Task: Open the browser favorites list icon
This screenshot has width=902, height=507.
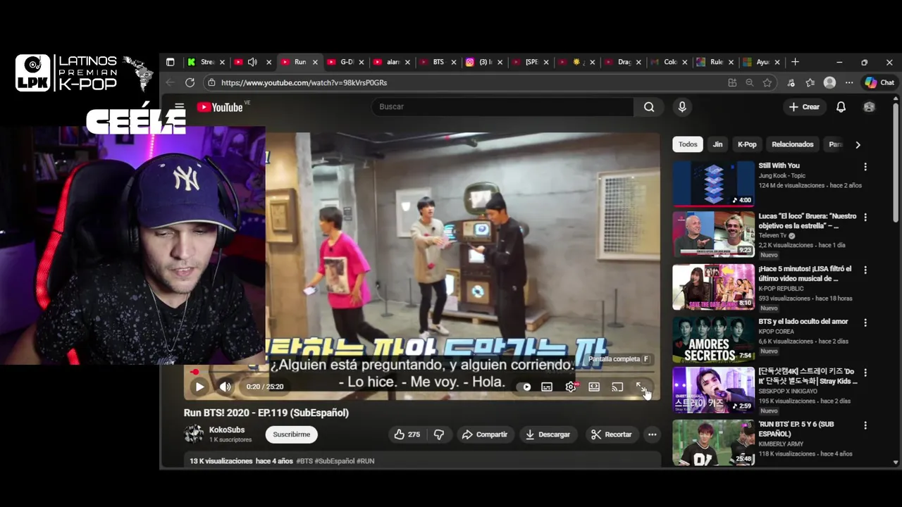Action: (810, 82)
